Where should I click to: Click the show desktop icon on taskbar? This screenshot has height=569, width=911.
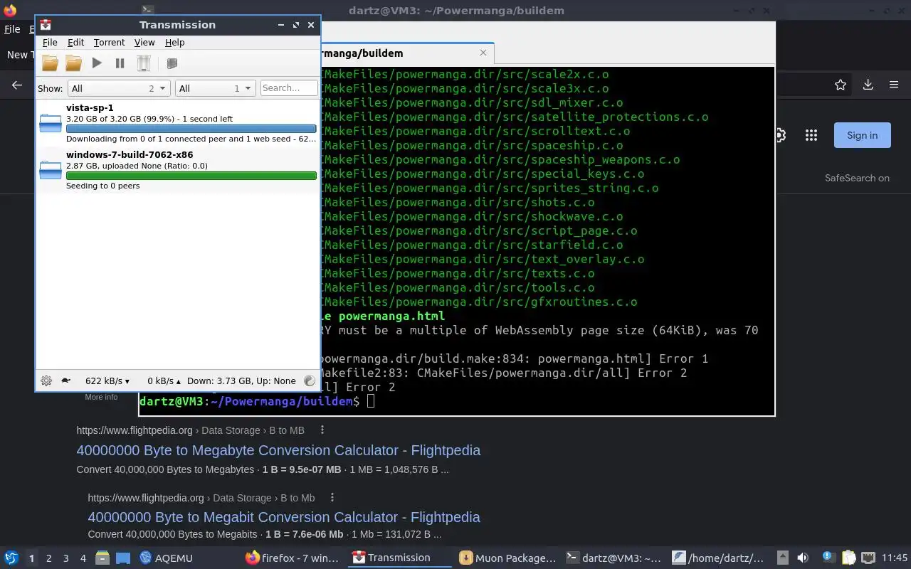123,558
